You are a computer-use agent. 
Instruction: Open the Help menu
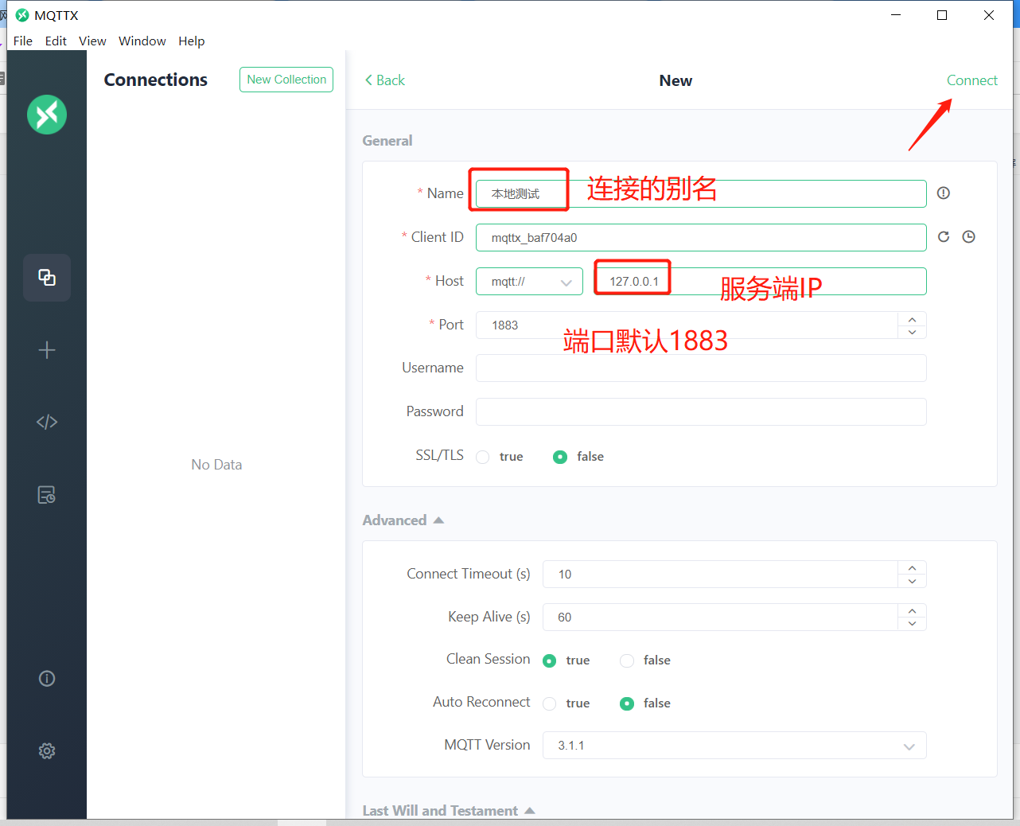click(191, 41)
